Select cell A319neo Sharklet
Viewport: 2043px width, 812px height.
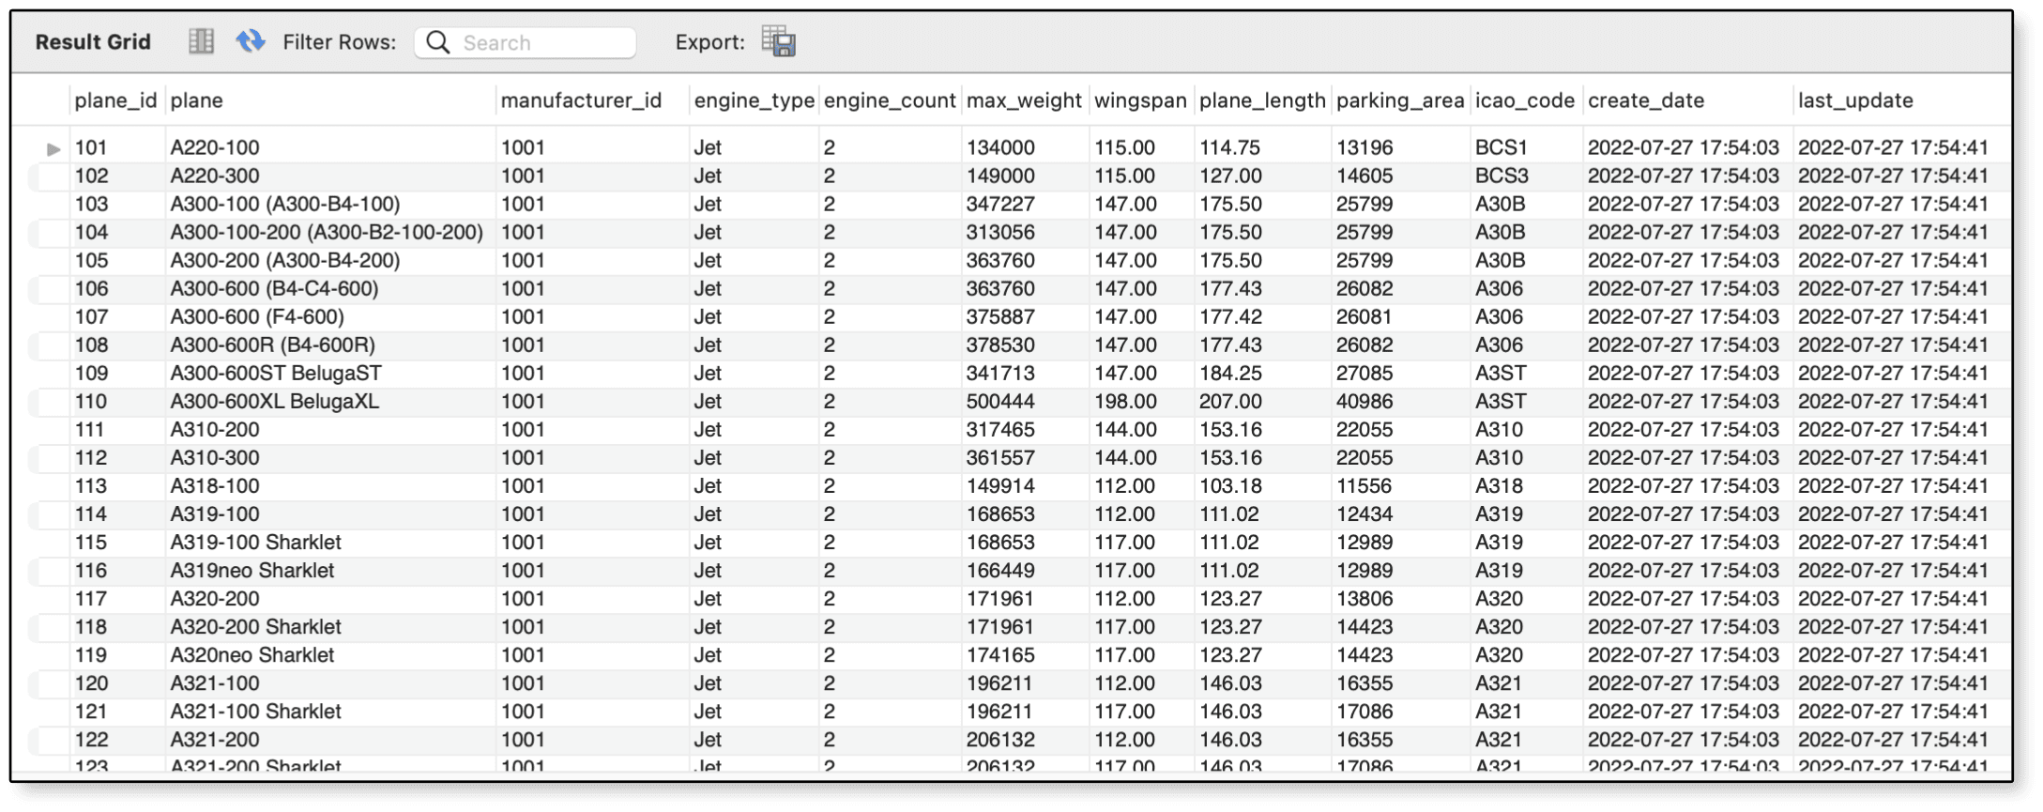click(x=252, y=570)
